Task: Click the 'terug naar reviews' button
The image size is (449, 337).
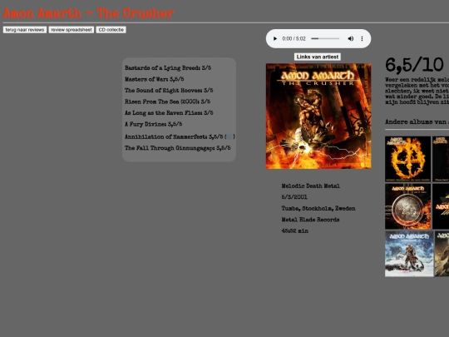Action: point(25,30)
